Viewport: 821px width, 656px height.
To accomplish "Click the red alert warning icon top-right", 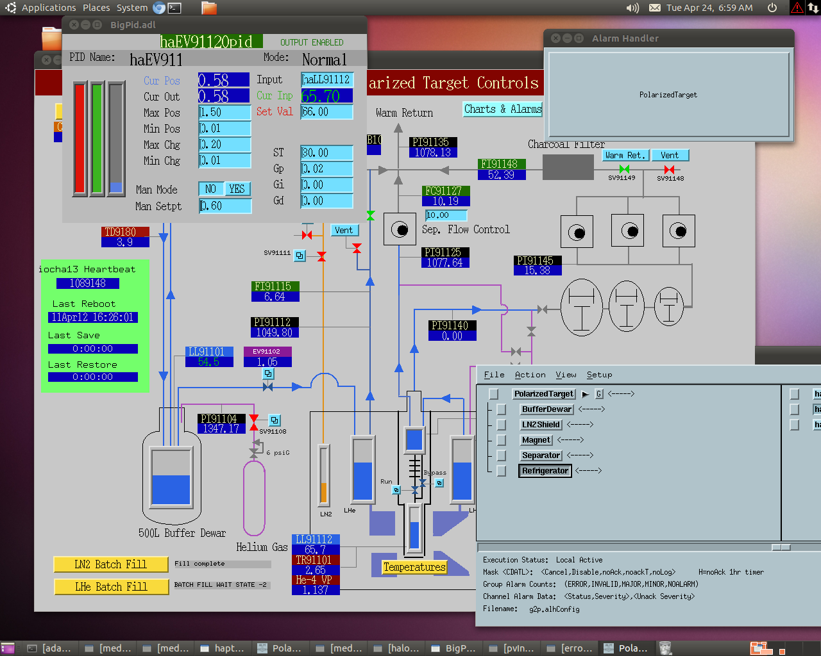I will (x=797, y=8).
